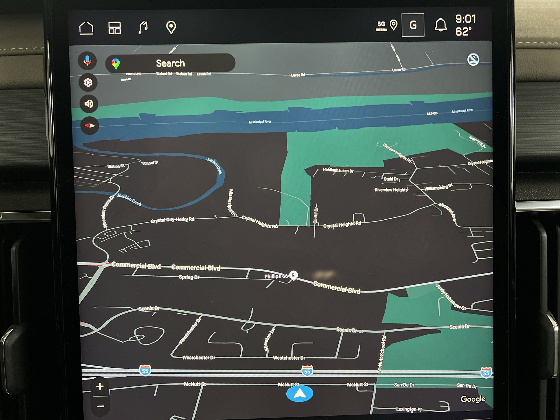Open notifications bell
The width and height of the screenshot is (560, 420).
(x=440, y=25)
